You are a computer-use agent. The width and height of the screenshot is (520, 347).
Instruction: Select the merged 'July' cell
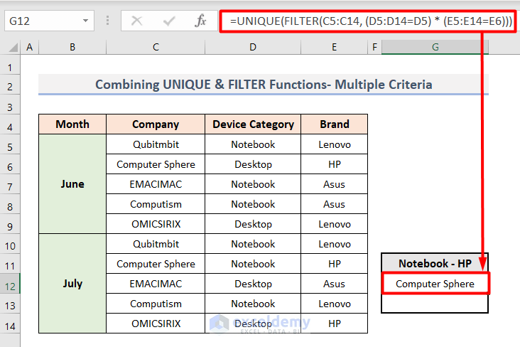72,284
